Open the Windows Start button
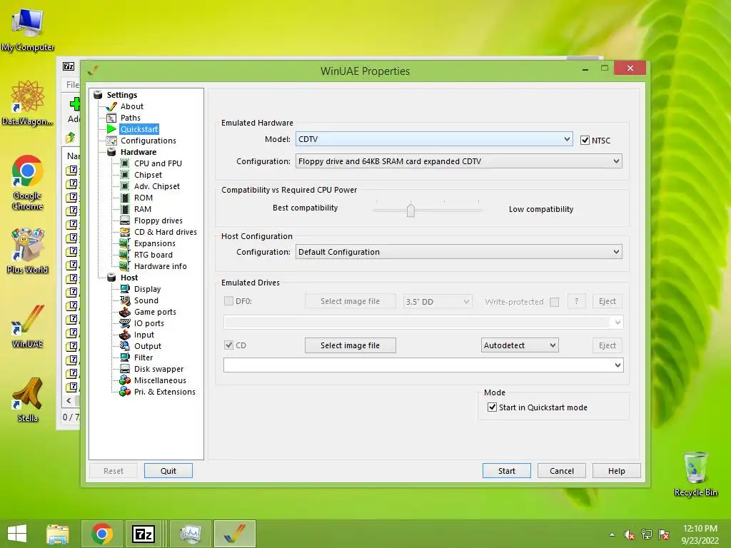Viewport: 731px width, 548px height. pos(17,534)
